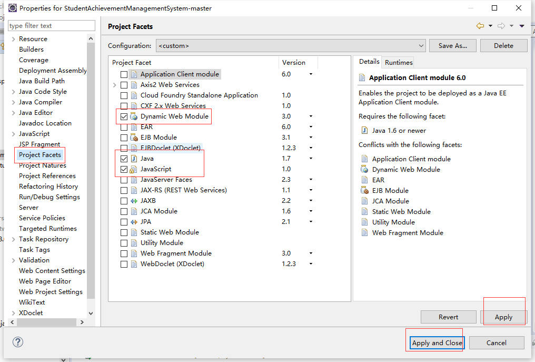Select Java Build Path in the sidebar
535x362 pixels.
pyautogui.click(x=42, y=81)
